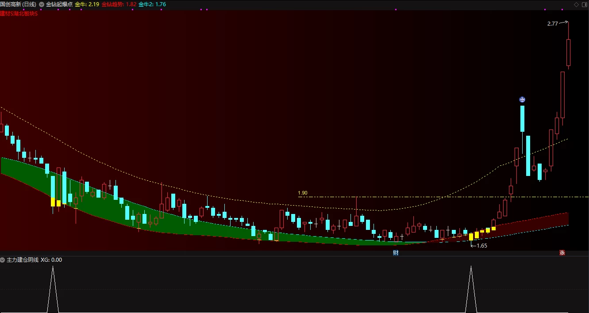Select the 金钻起爆点 indicator name
The width and height of the screenshot is (589, 313).
point(59,4)
